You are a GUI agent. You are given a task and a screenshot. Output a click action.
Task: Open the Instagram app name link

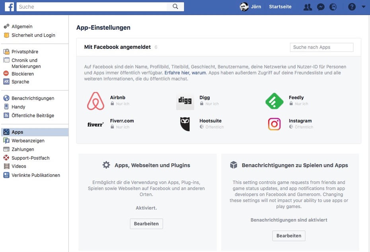tap(300, 121)
